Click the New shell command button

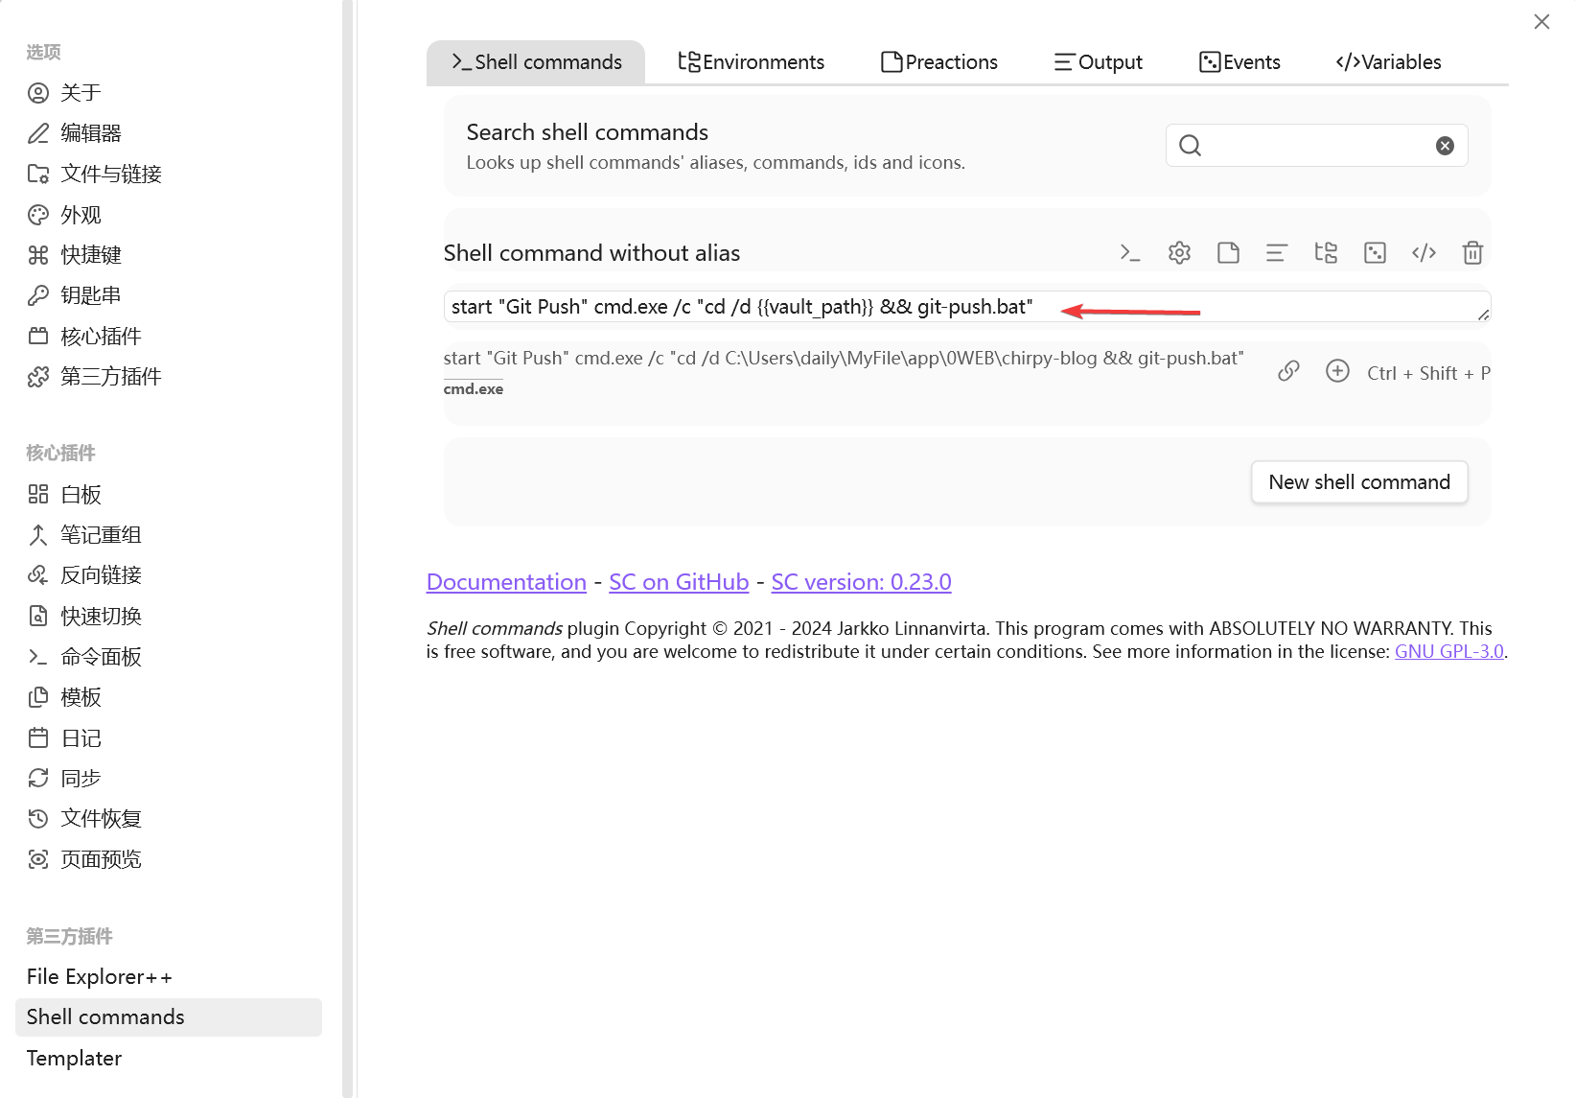1358,482
